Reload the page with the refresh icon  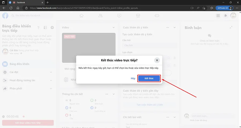[11, 8]
